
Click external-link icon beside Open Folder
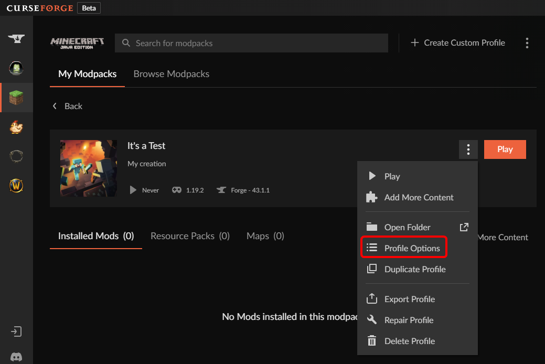pyautogui.click(x=464, y=228)
